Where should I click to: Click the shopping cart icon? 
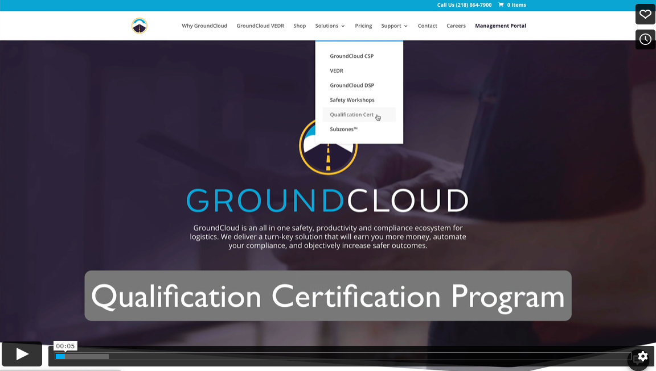[500, 5]
